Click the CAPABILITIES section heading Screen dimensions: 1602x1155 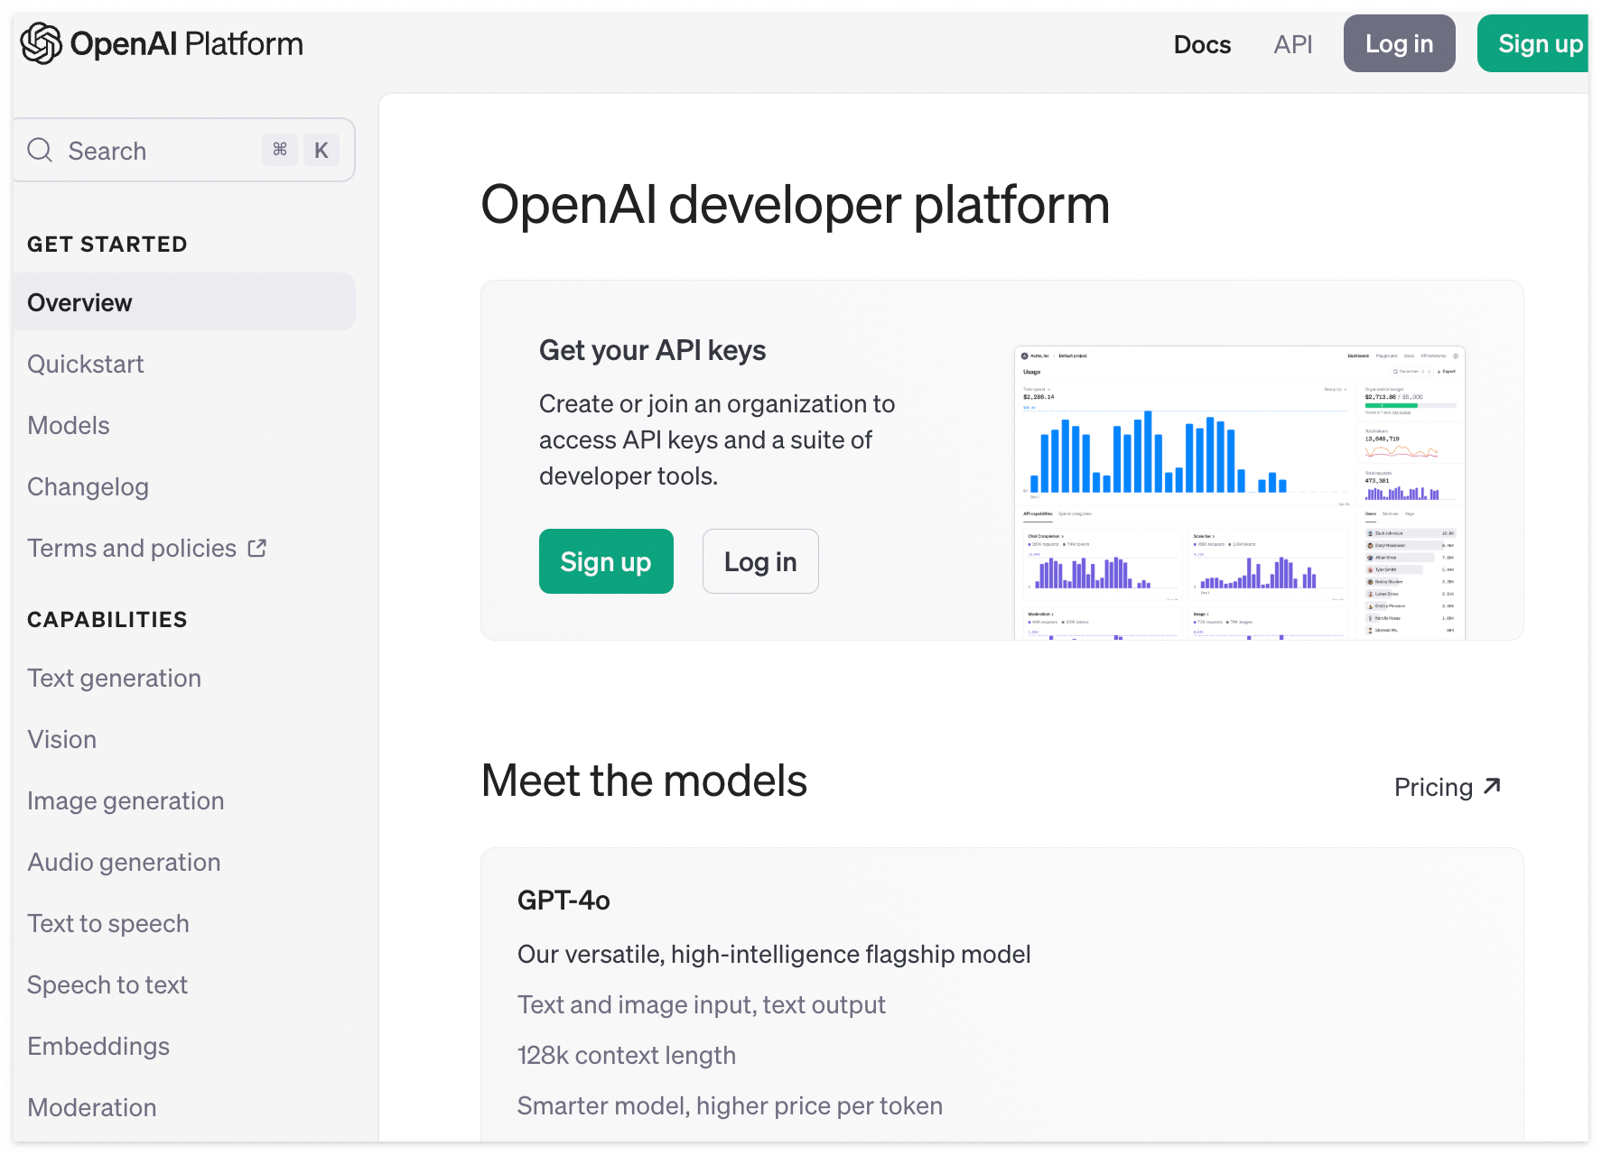click(x=107, y=620)
